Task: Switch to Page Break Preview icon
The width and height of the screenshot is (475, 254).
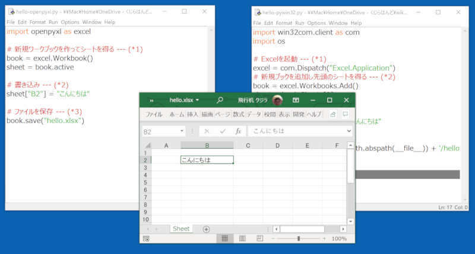Action: pyautogui.click(x=259, y=239)
